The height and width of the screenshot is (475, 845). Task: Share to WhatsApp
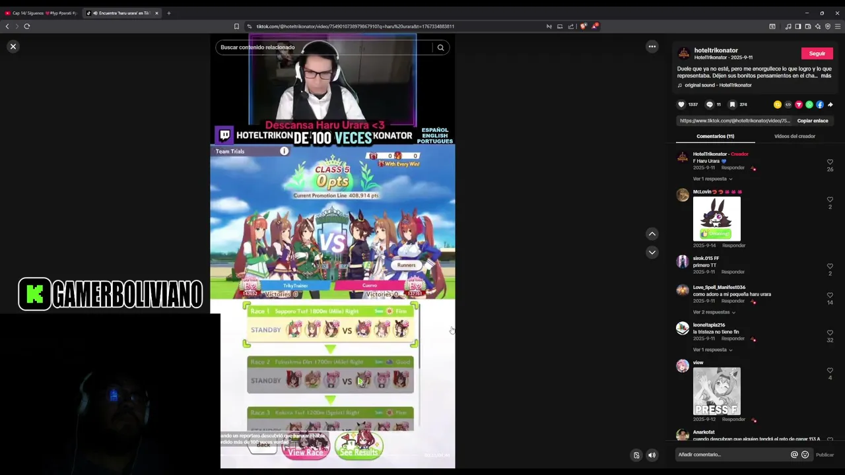tap(809, 104)
